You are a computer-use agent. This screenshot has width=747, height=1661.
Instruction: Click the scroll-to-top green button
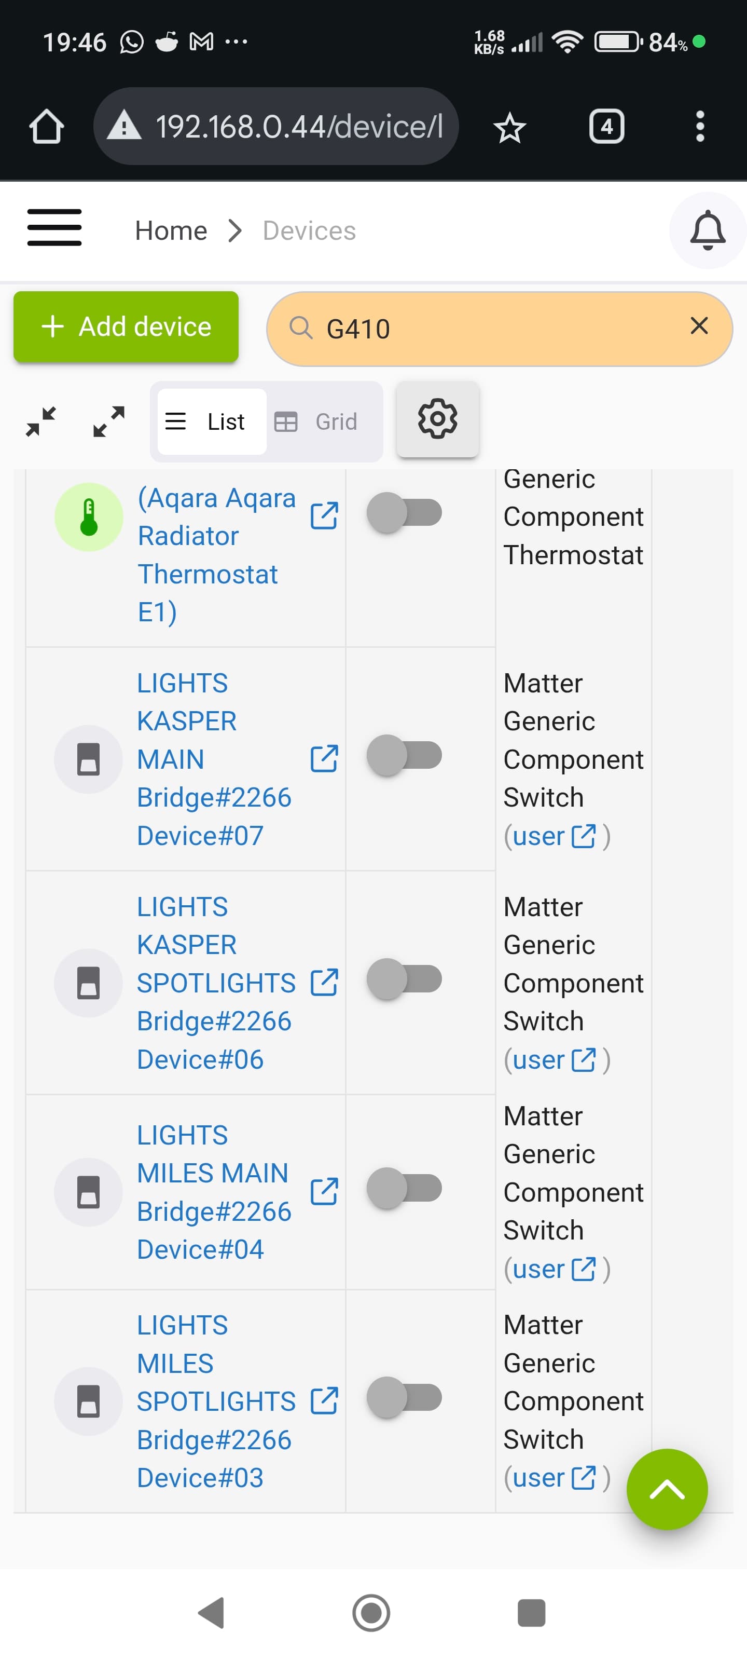click(x=667, y=1490)
